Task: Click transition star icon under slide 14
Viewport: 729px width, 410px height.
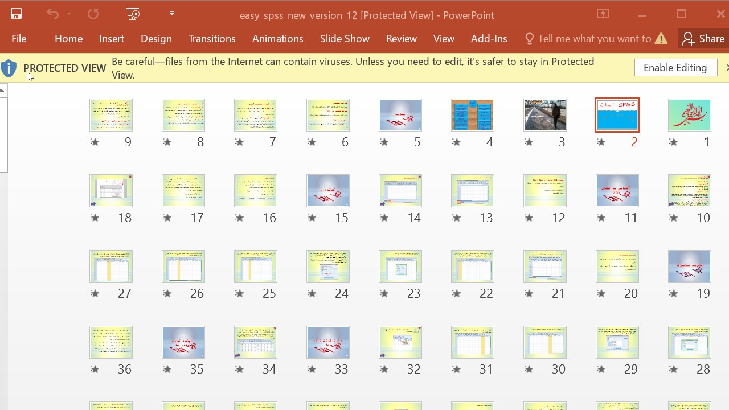Action: coord(384,218)
